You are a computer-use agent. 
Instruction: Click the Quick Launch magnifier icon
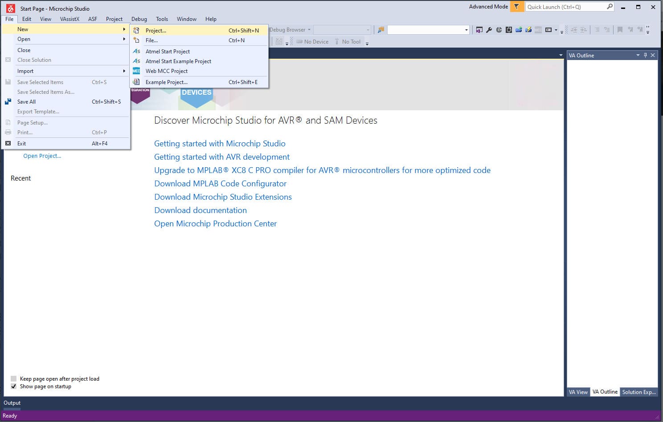pyautogui.click(x=610, y=7)
